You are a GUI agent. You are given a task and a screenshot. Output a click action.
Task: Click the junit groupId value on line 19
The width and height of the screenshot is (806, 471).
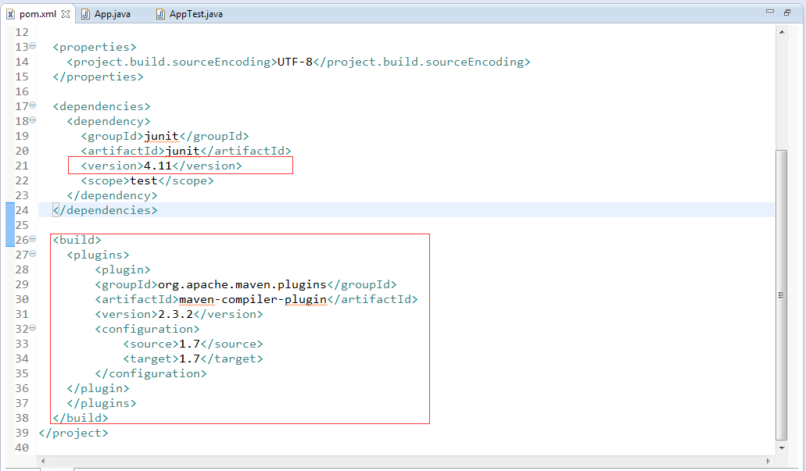(161, 136)
